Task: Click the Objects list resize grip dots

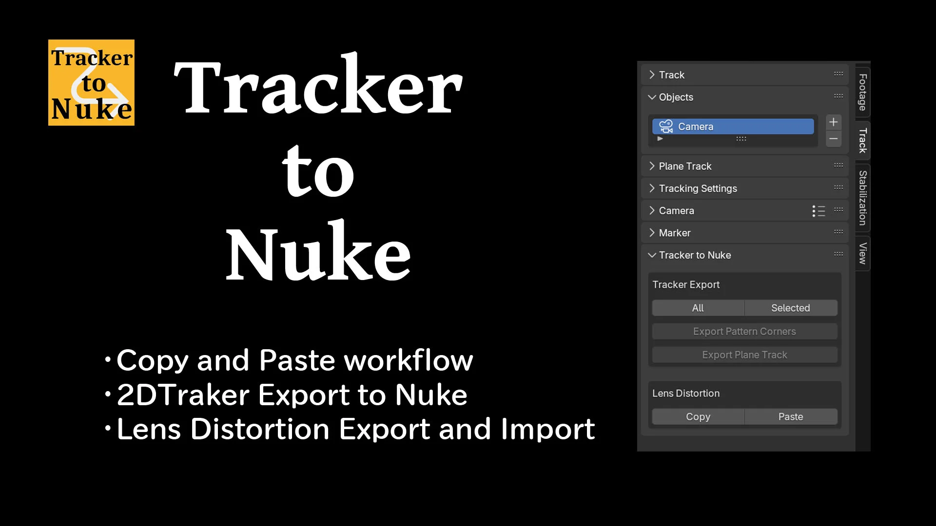Action: [741, 139]
